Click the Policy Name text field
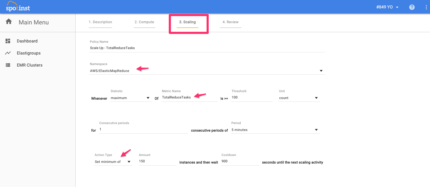 tap(207, 48)
